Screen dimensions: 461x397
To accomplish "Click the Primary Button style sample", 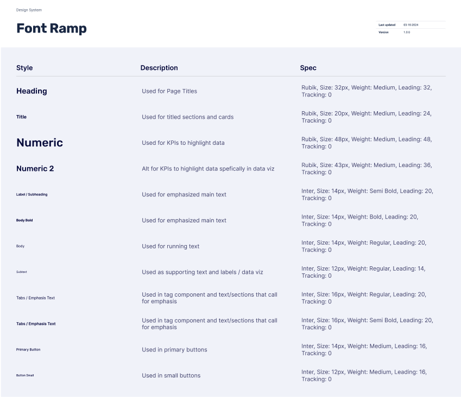I will [28, 349].
